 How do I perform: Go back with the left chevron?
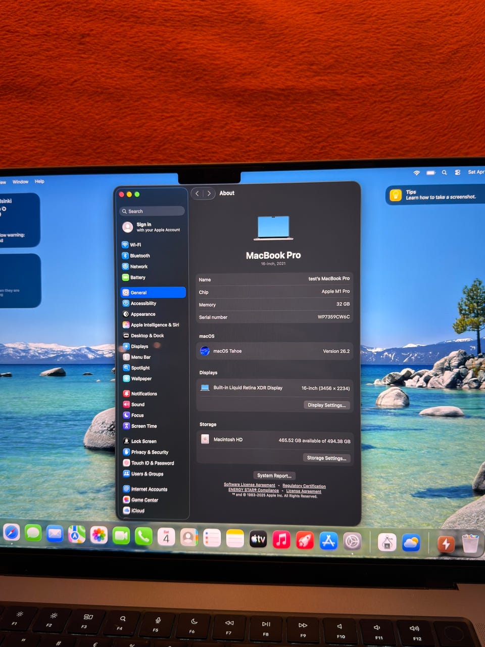point(198,194)
